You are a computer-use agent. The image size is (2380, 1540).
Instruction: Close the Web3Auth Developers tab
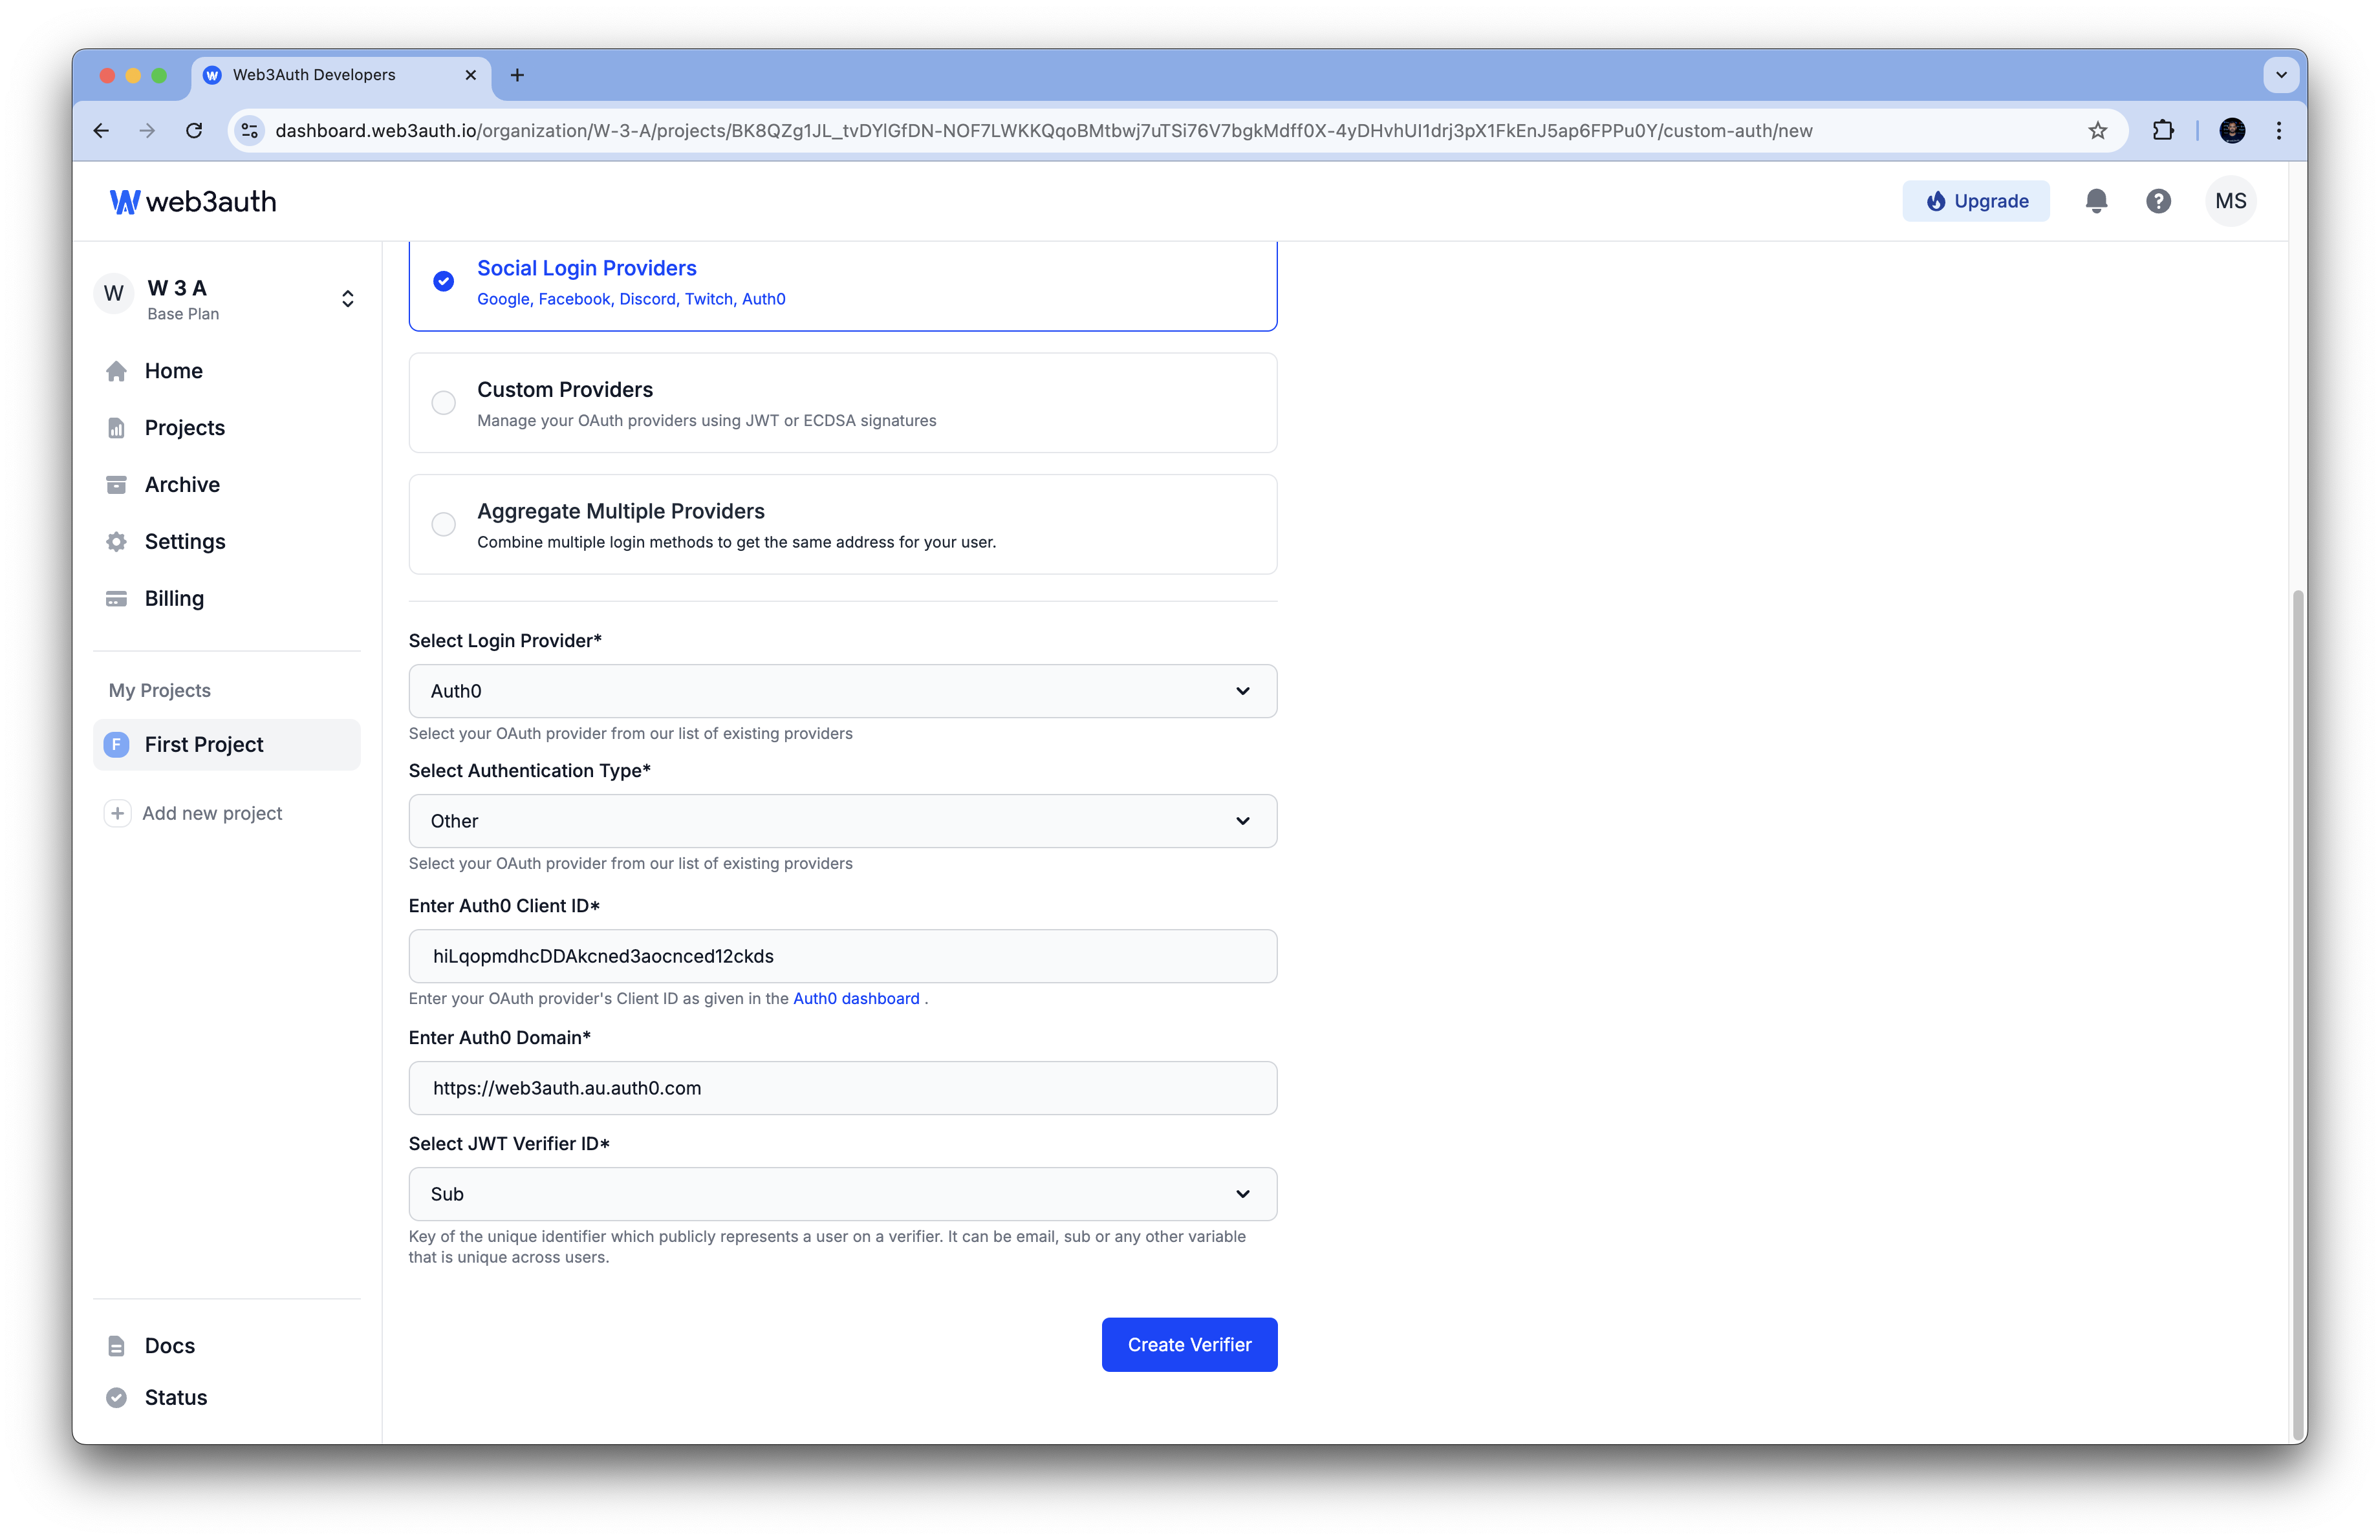(470, 75)
